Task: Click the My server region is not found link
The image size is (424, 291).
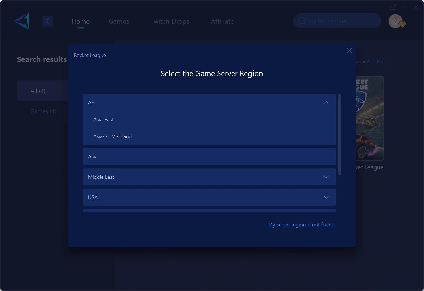Action: pyautogui.click(x=302, y=224)
